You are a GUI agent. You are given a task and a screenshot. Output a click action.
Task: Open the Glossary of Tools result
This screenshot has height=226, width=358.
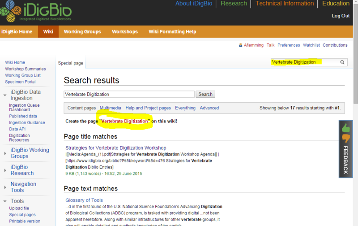[84, 200]
